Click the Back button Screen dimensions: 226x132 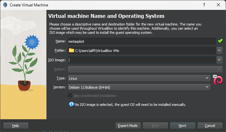pyautogui.click(x=155, y=126)
